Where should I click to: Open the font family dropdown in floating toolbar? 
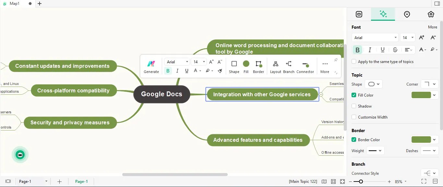[x=177, y=62]
